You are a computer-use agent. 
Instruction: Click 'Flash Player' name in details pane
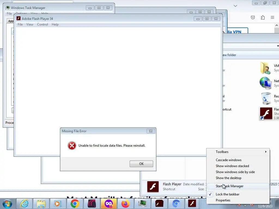coord(172,184)
